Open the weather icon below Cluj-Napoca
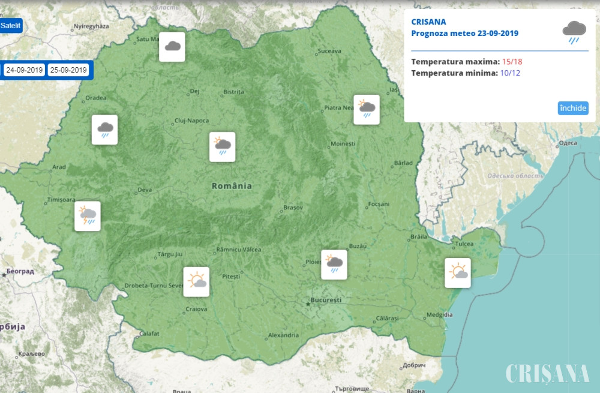This screenshot has width=600, height=393. coord(222,146)
